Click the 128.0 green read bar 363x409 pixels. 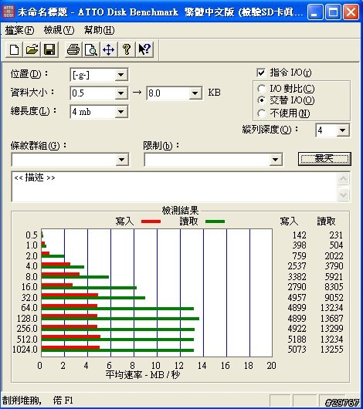tap(120, 319)
